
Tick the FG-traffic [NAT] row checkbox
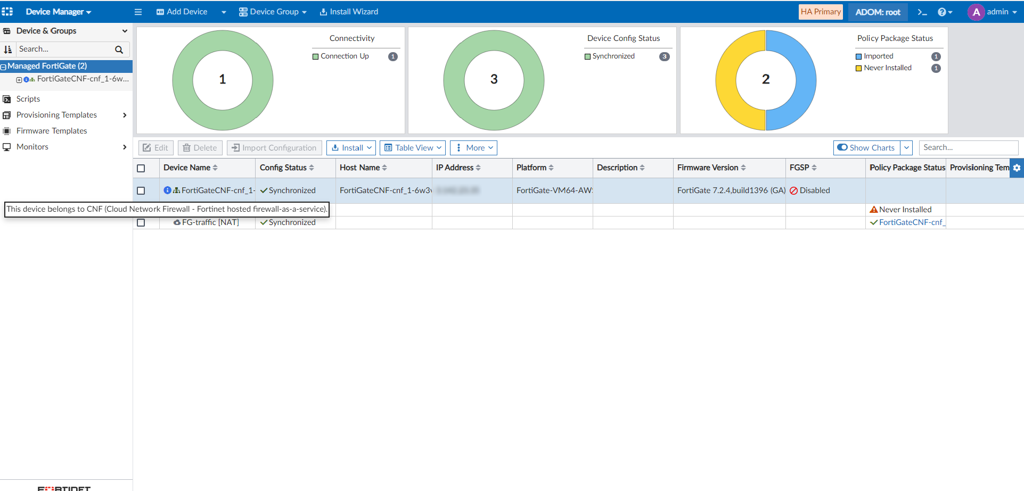[141, 222]
